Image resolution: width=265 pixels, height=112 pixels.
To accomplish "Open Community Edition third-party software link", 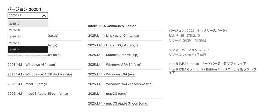I will coord(212,70).
